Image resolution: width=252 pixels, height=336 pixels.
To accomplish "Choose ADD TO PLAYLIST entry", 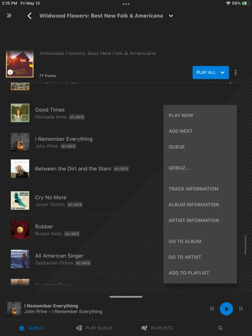I will click(x=189, y=273).
